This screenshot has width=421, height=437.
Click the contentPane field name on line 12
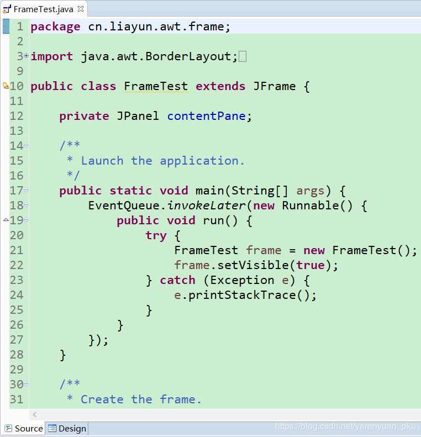click(206, 116)
